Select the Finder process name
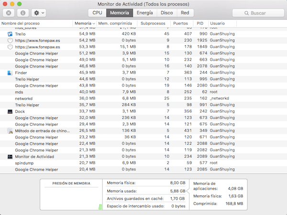The width and height of the screenshot is (287, 215). coord(21,73)
